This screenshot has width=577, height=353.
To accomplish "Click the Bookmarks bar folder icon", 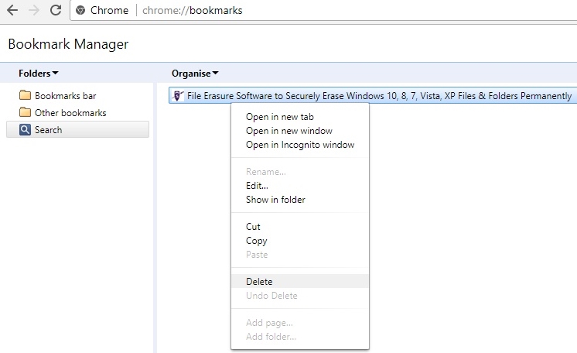I will click(x=25, y=96).
